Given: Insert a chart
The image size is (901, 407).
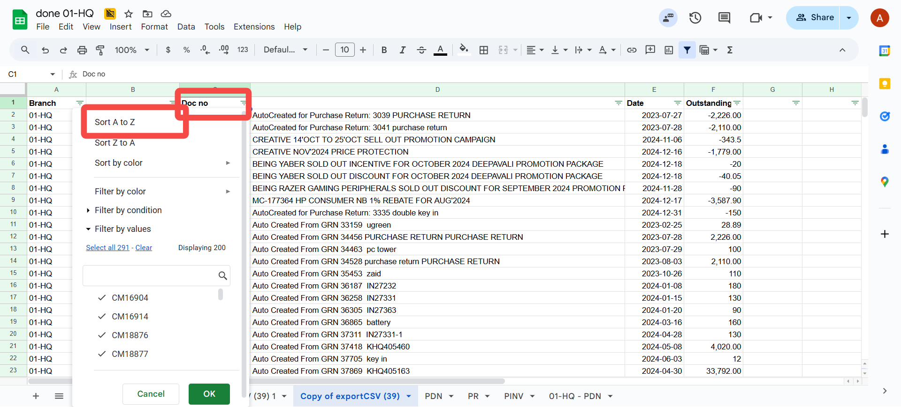Looking at the screenshot, I should click(669, 50).
